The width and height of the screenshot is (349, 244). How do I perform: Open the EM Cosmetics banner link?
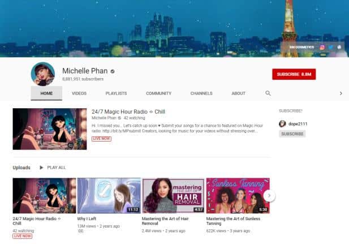click(x=301, y=47)
